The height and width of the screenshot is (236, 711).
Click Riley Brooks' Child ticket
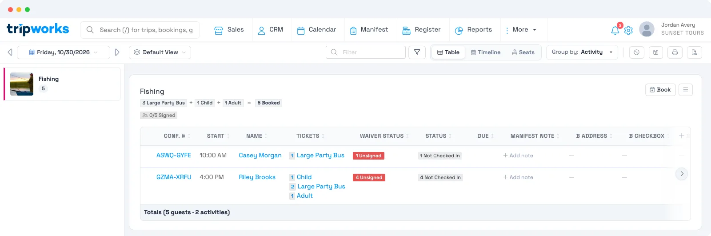(304, 177)
